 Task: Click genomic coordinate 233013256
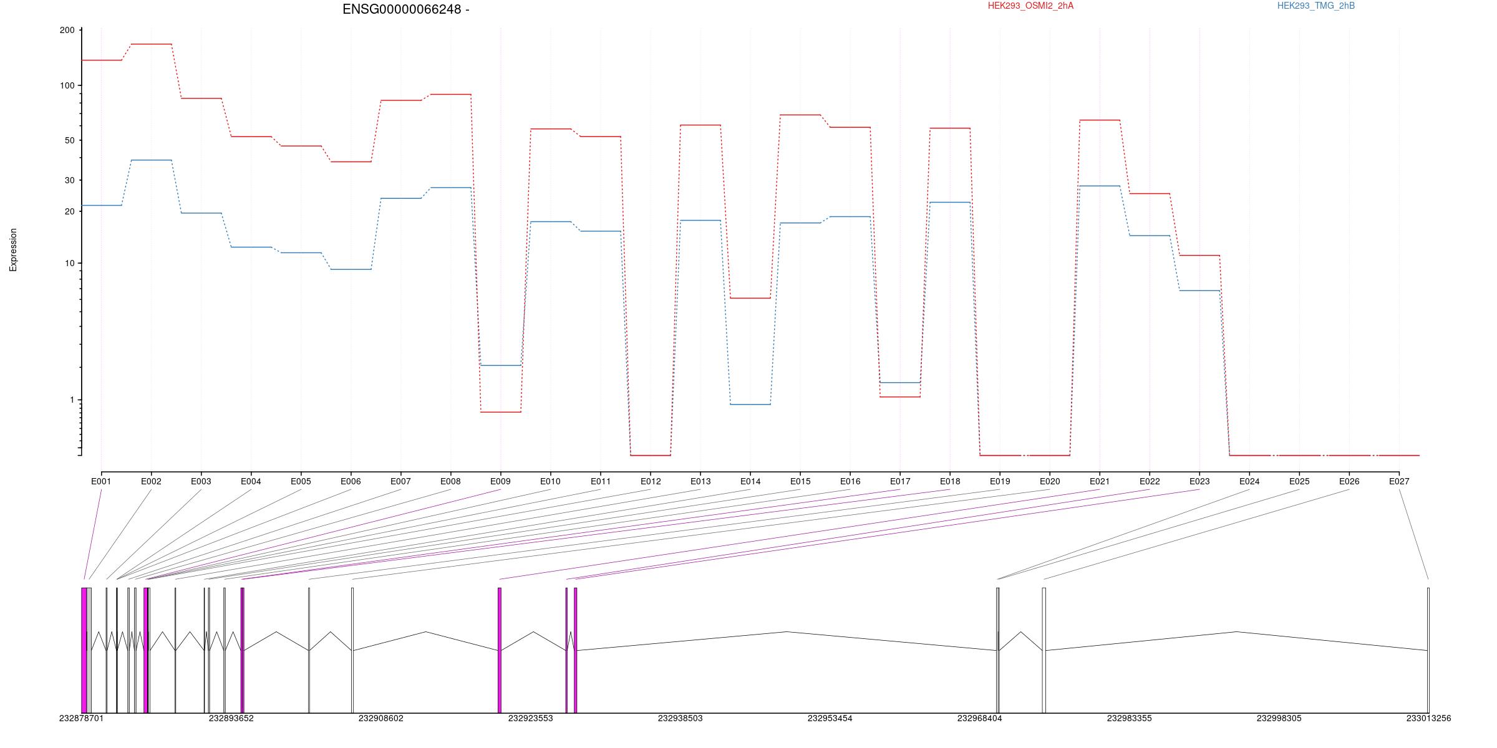coord(1429,718)
